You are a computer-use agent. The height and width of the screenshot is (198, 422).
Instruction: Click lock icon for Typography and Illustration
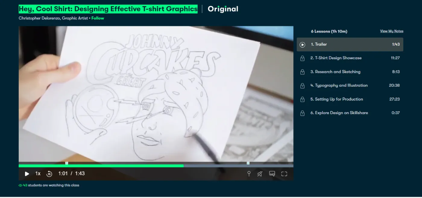tap(302, 86)
